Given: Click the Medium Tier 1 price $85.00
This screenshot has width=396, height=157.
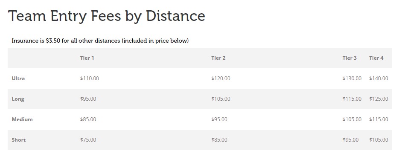Looking at the screenshot, I should [x=88, y=119].
